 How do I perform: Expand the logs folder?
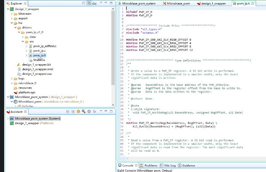point(12,79)
